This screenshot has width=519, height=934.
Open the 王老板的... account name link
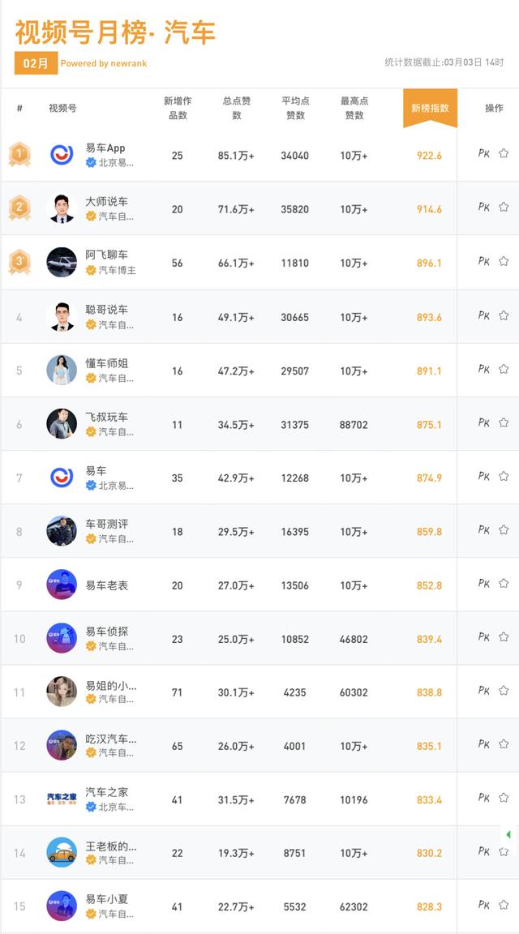point(111,846)
